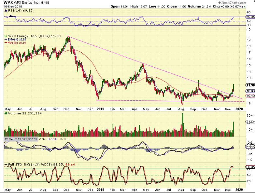
Task: Click the black line swatch before Full STO
Action: [6, 165]
